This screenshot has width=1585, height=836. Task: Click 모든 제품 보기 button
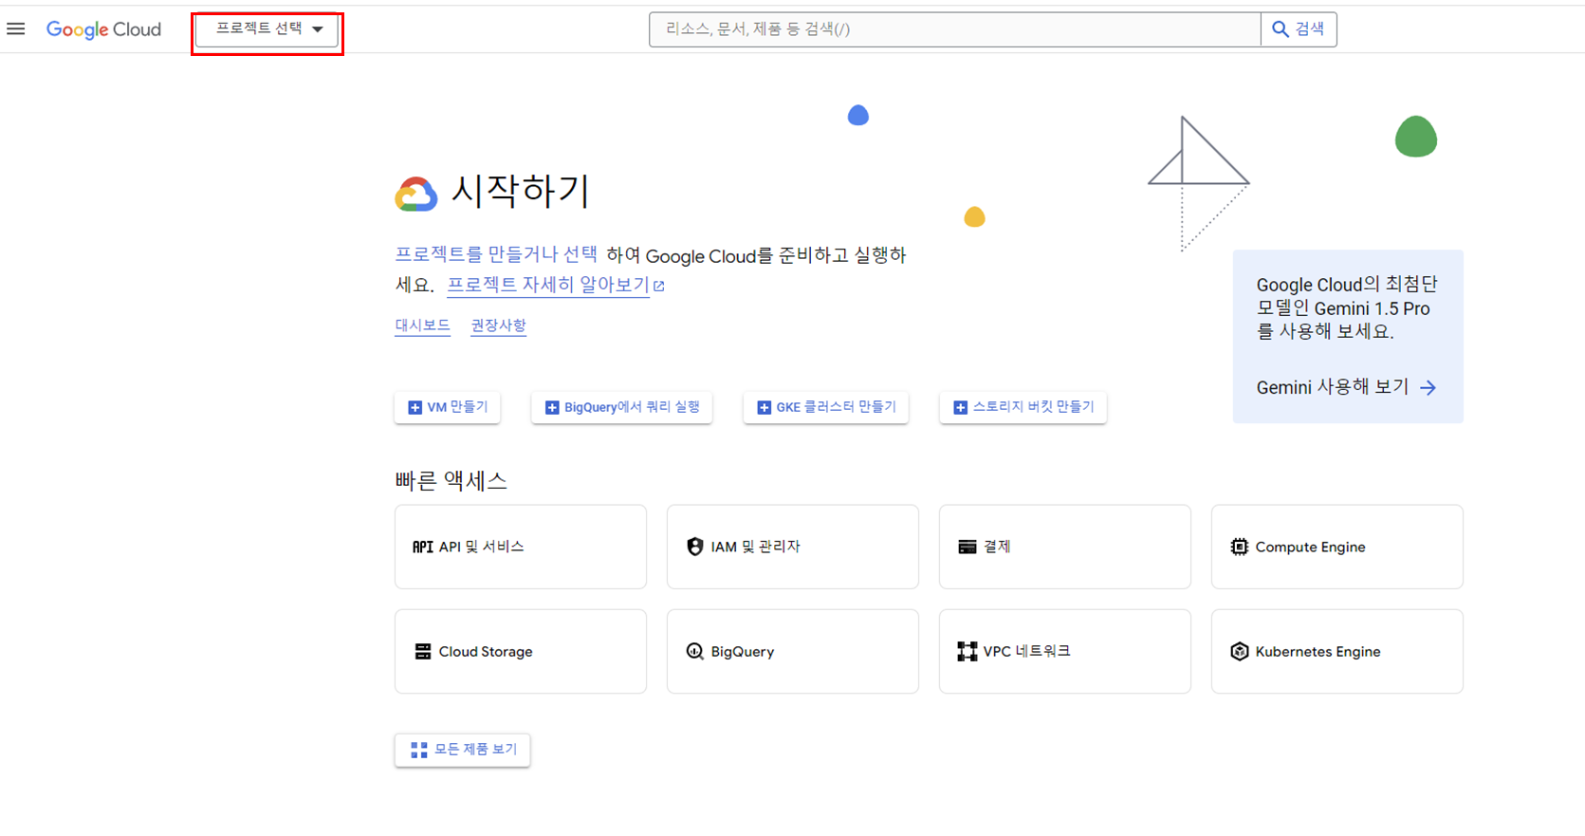coord(463,750)
